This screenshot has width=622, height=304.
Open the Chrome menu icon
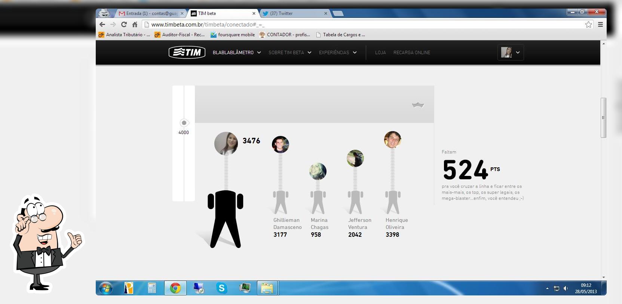point(600,25)
